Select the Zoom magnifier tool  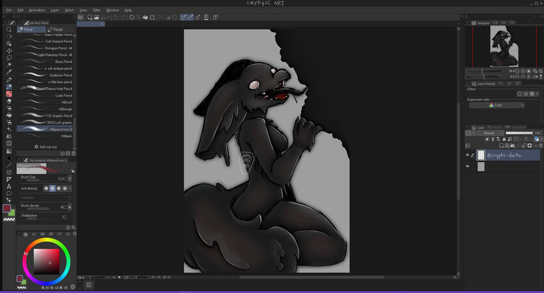click(x=8, y=30)
